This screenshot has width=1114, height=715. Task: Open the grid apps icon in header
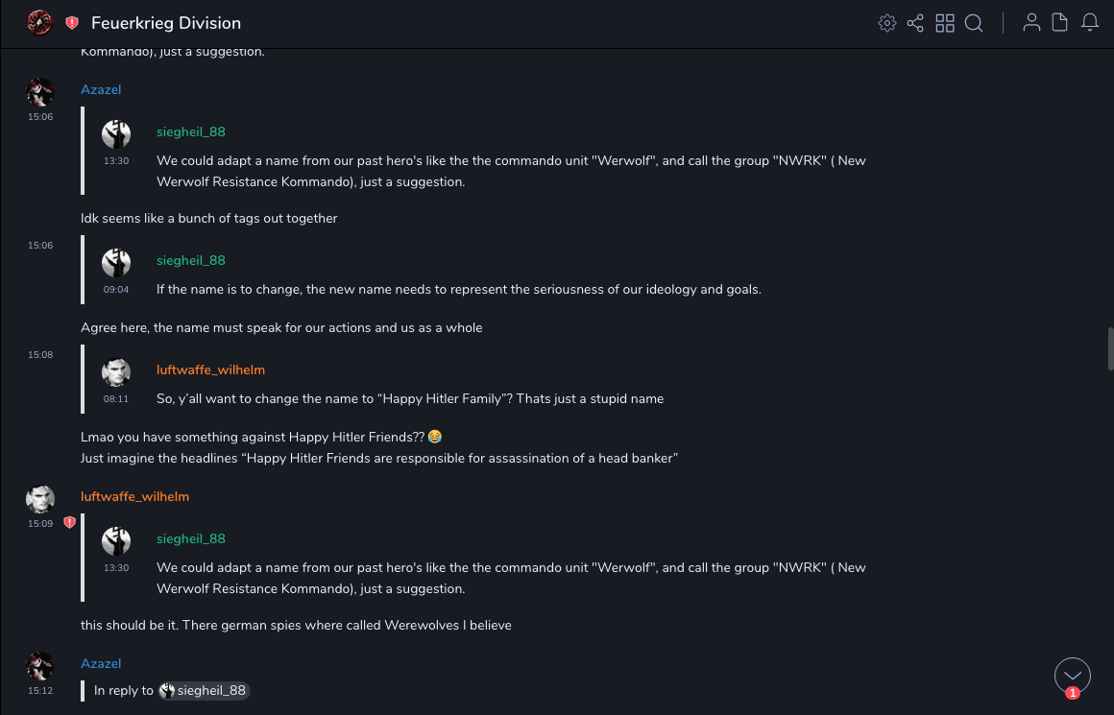coord(945,23)
